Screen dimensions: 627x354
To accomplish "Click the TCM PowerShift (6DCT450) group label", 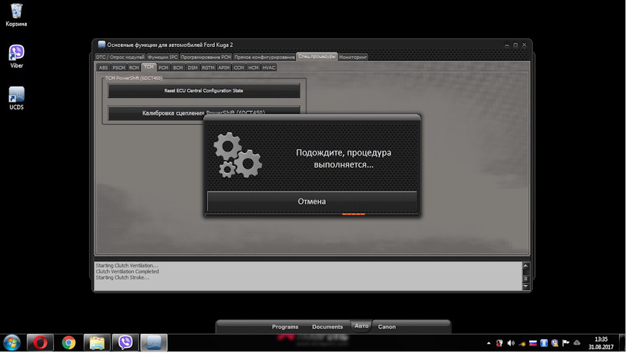I will tap(133, 78).
